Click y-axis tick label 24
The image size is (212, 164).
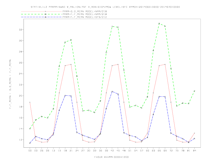(20, 74)
